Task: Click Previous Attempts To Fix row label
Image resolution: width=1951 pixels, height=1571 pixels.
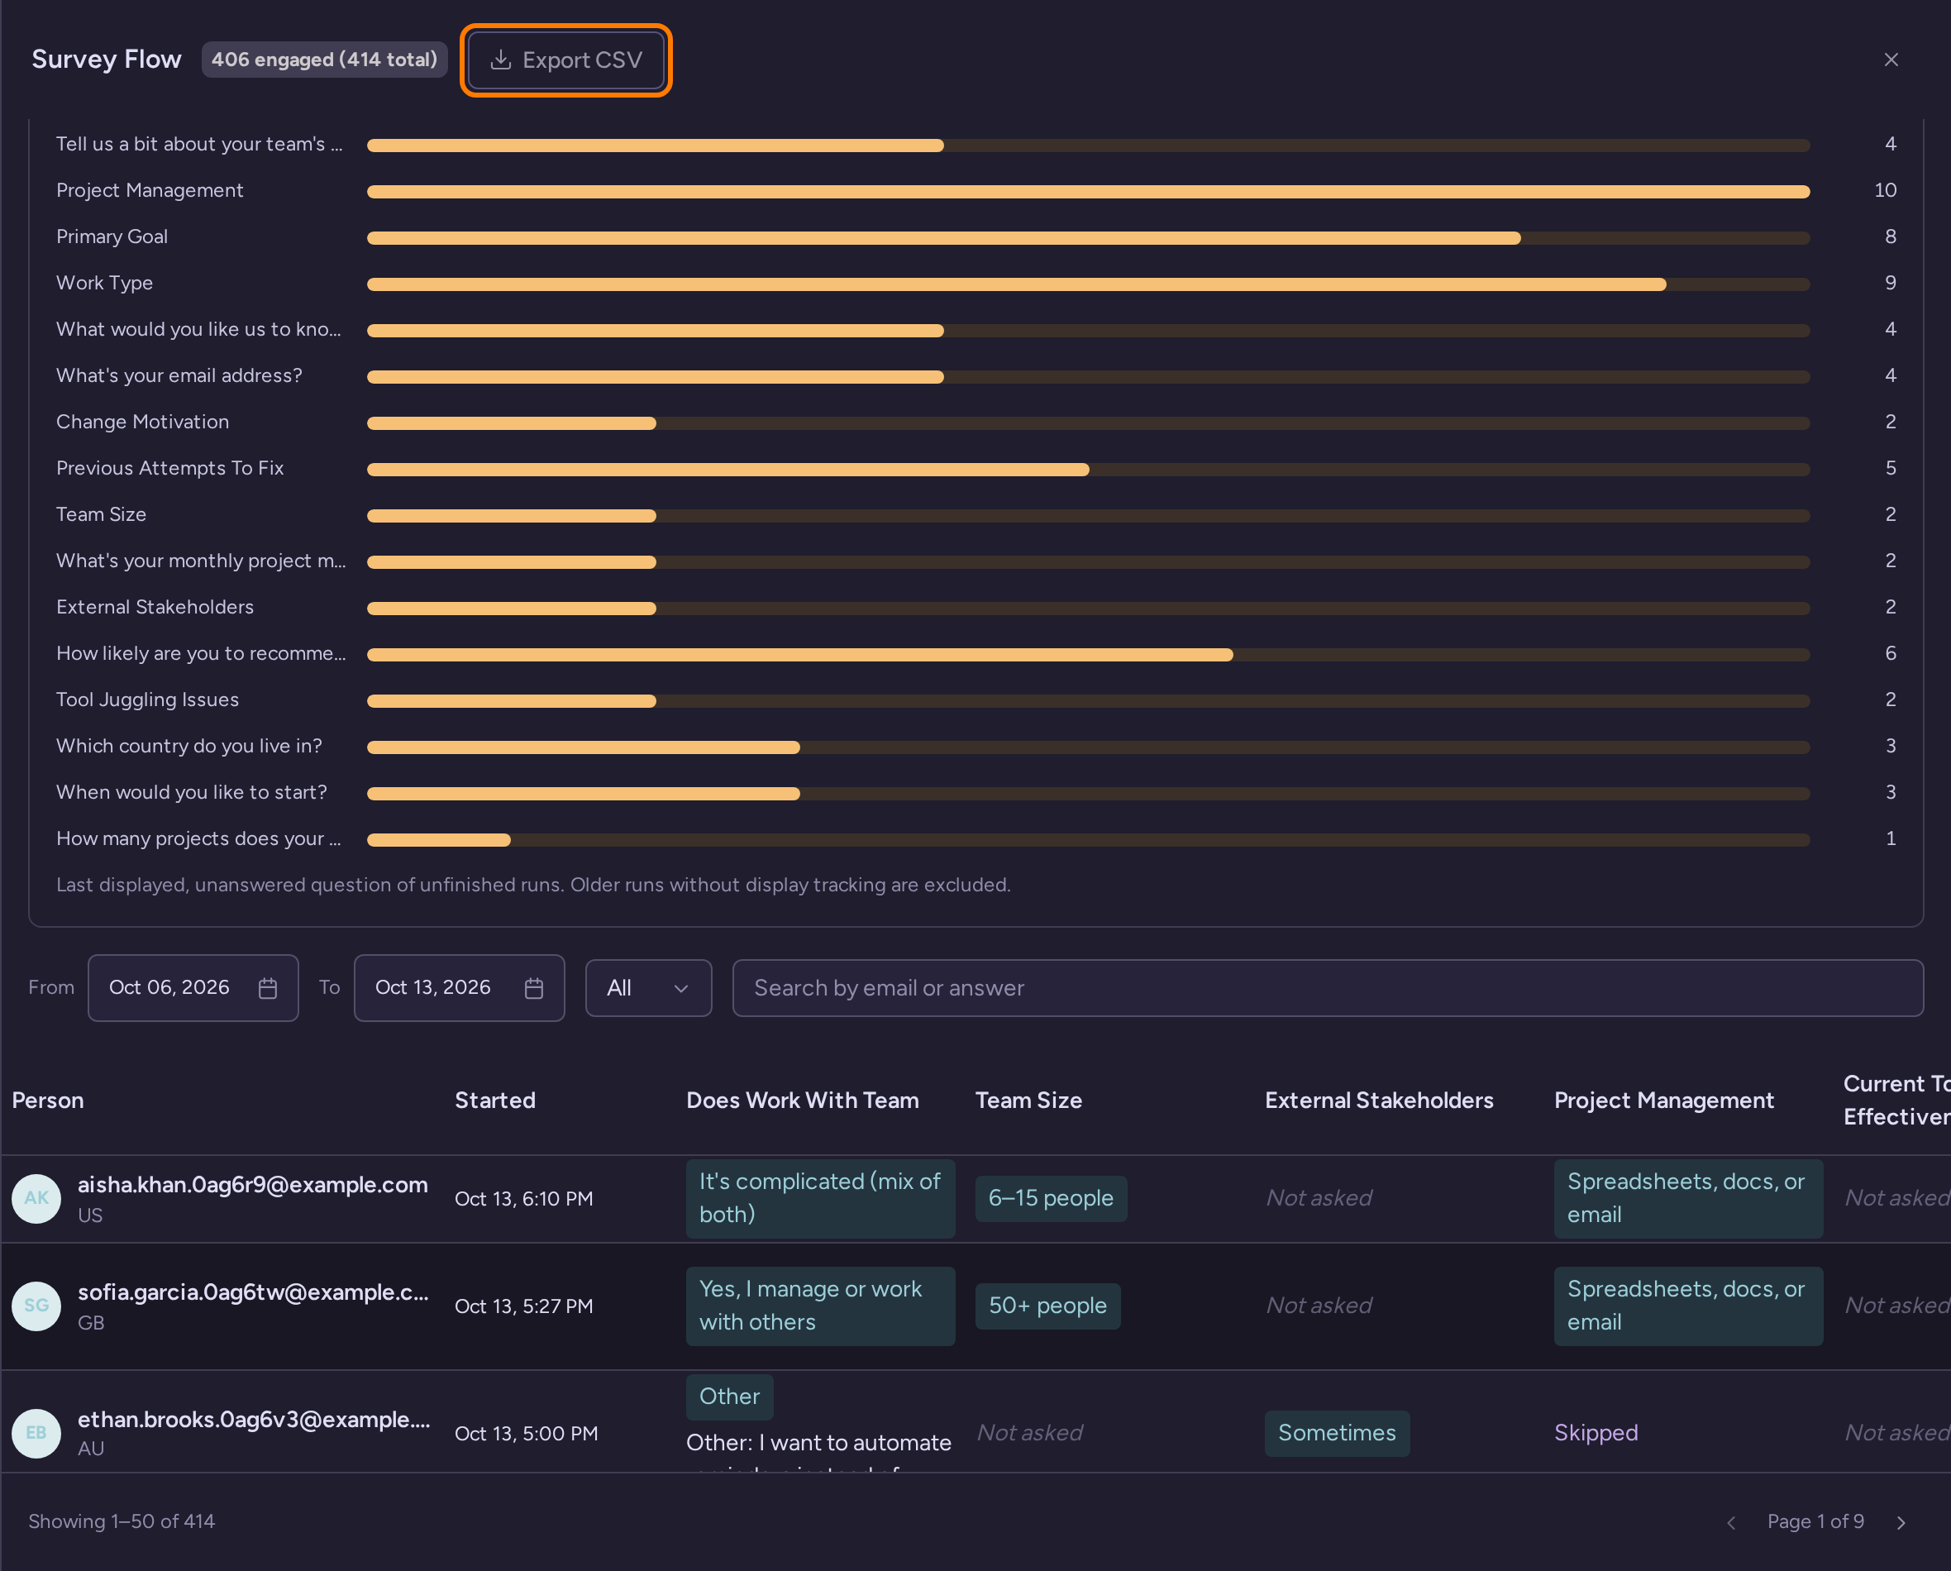Action: point(169,468)
